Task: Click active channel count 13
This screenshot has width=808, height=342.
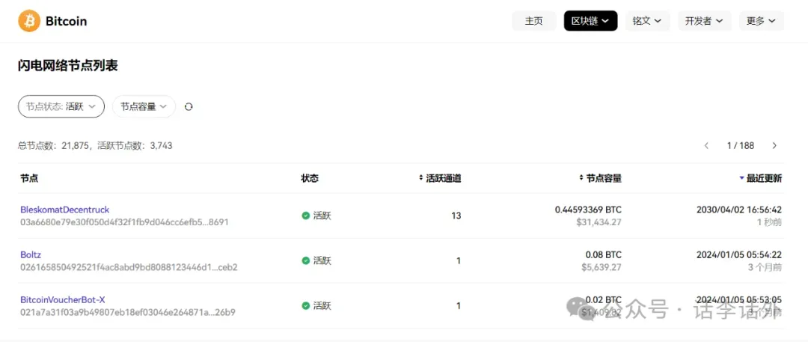Action: 456,216
